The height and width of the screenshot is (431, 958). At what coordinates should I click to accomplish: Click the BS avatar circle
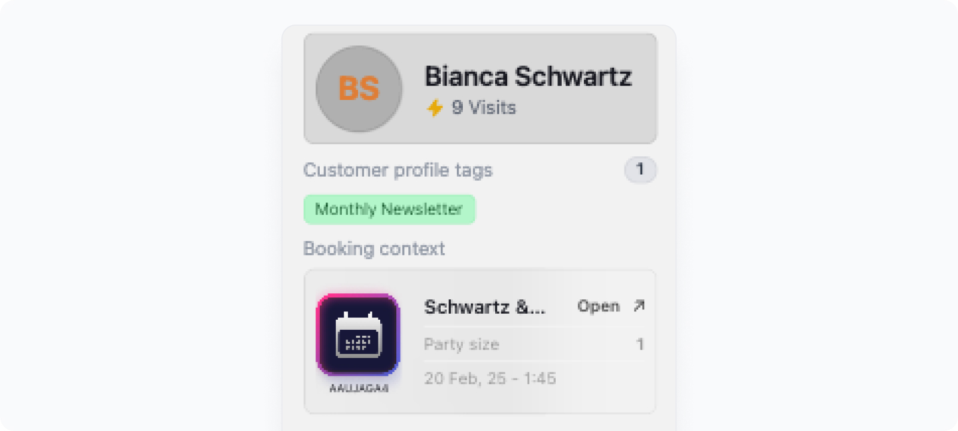pos(359,89)
